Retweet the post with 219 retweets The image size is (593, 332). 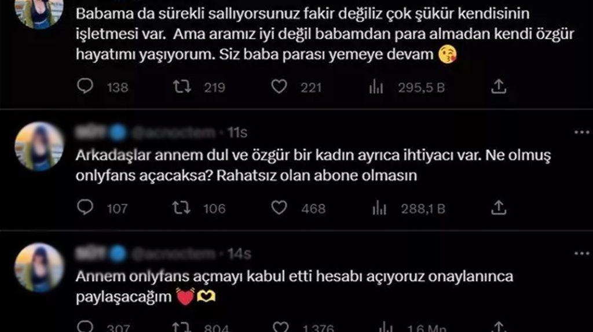(182, 87)
